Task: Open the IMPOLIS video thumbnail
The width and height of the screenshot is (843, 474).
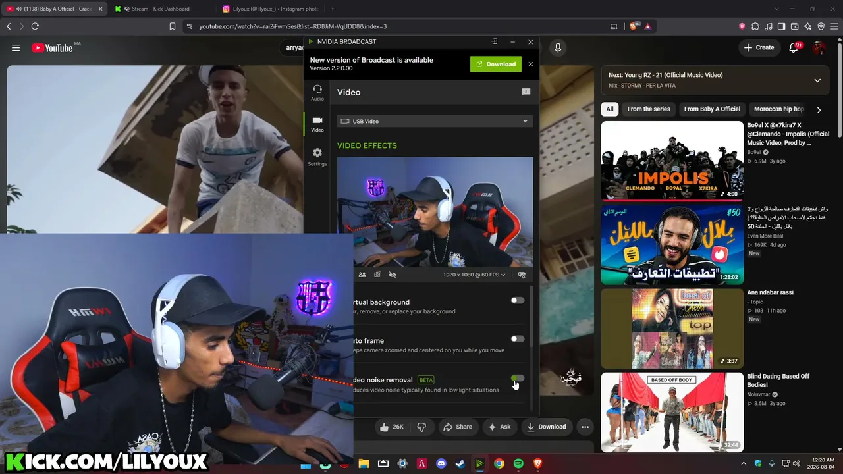Action: pyautogui.click(x=672, y=161)
